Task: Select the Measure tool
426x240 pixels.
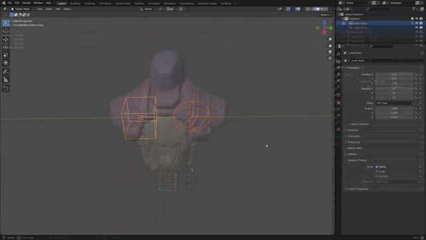Action: point(6,80)
